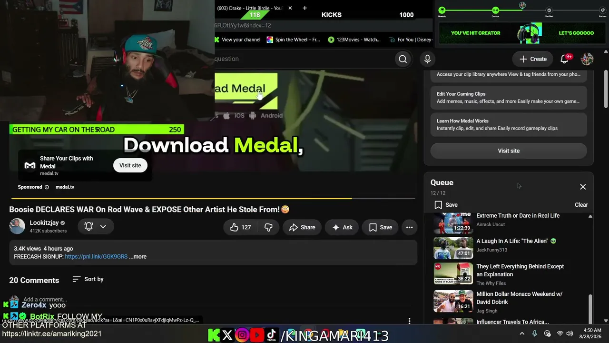Click the Ask button

pyautogui.click(x=343, y=227)
